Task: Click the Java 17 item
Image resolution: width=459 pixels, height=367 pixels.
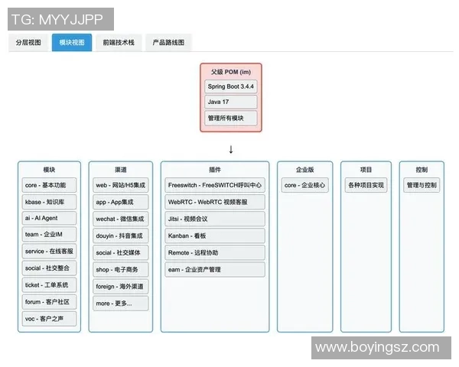Action: point(231,102)
